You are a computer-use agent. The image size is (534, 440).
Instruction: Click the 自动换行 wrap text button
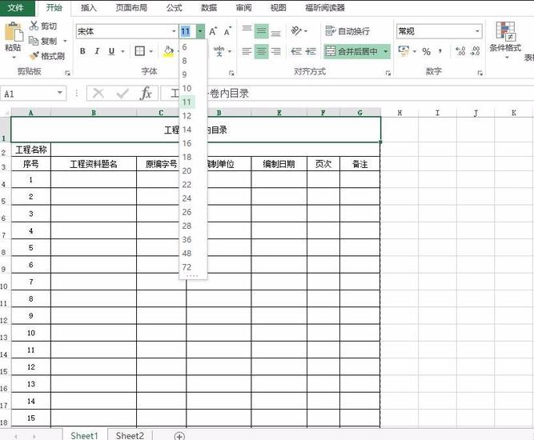tap(347, 31)
